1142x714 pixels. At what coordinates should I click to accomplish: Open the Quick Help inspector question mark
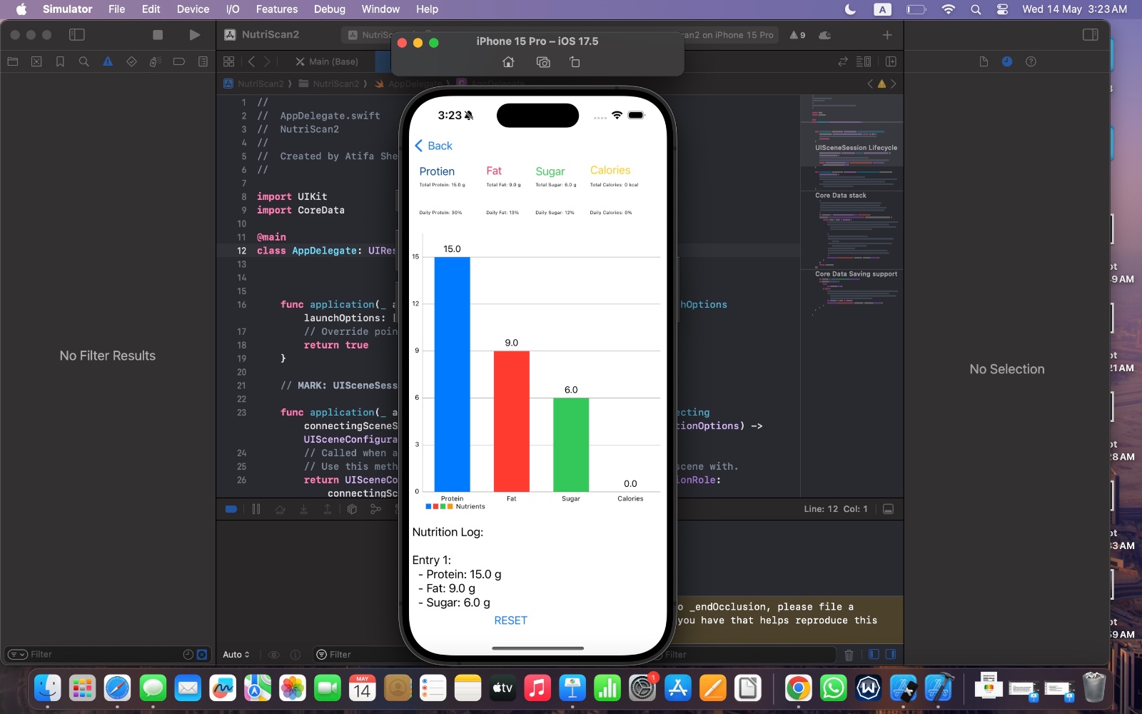1031,61
